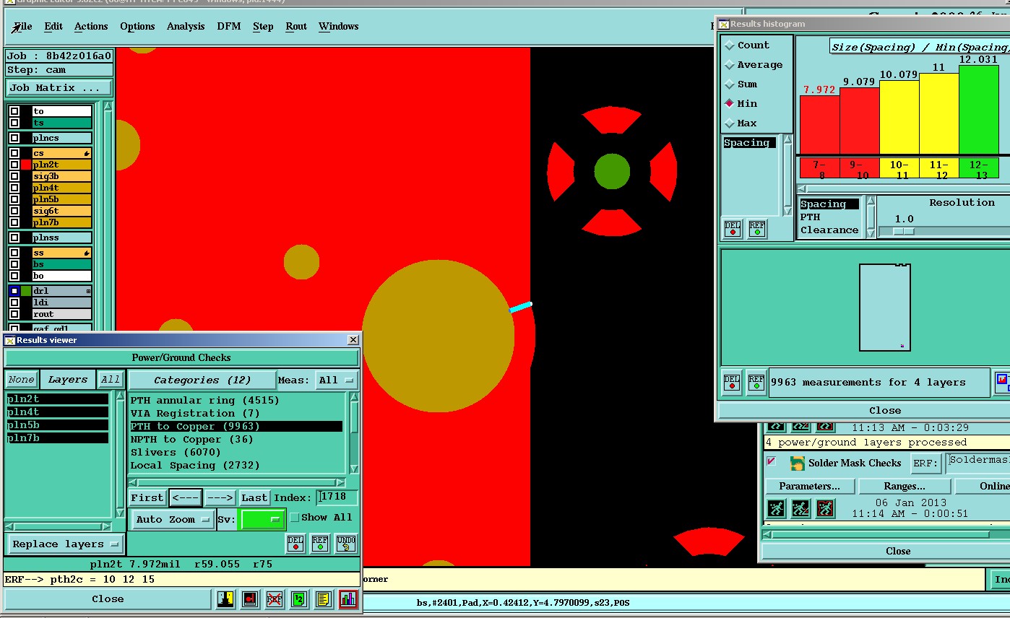
Task: Open the File menu
Action: click(x=22, y=27)
